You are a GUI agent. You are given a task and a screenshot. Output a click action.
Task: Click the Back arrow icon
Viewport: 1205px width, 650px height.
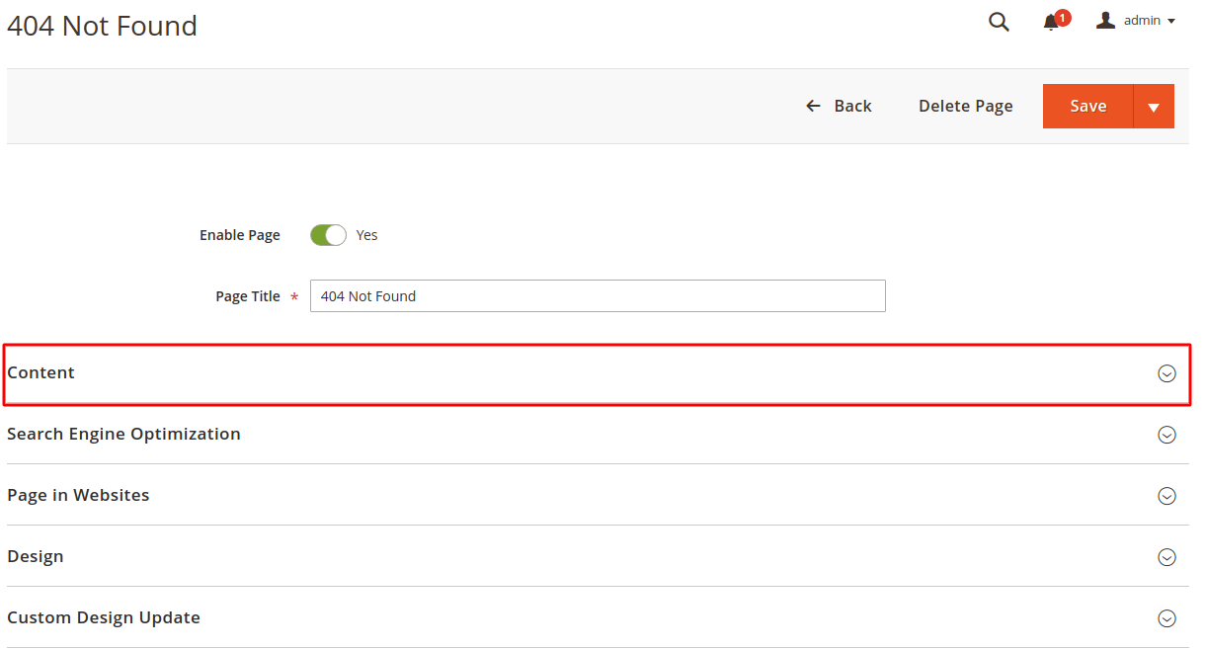click(x=813, y=106)
